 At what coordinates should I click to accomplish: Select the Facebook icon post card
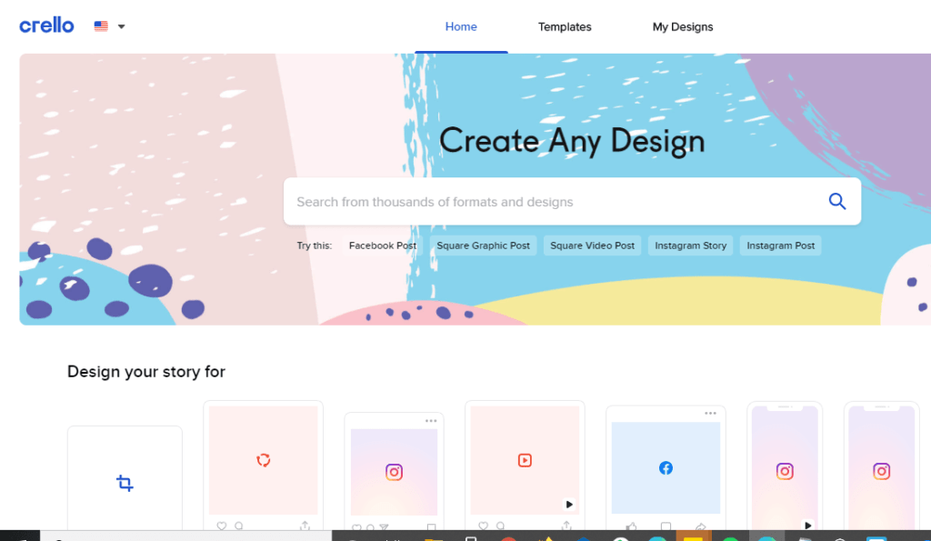pos(666,468)
